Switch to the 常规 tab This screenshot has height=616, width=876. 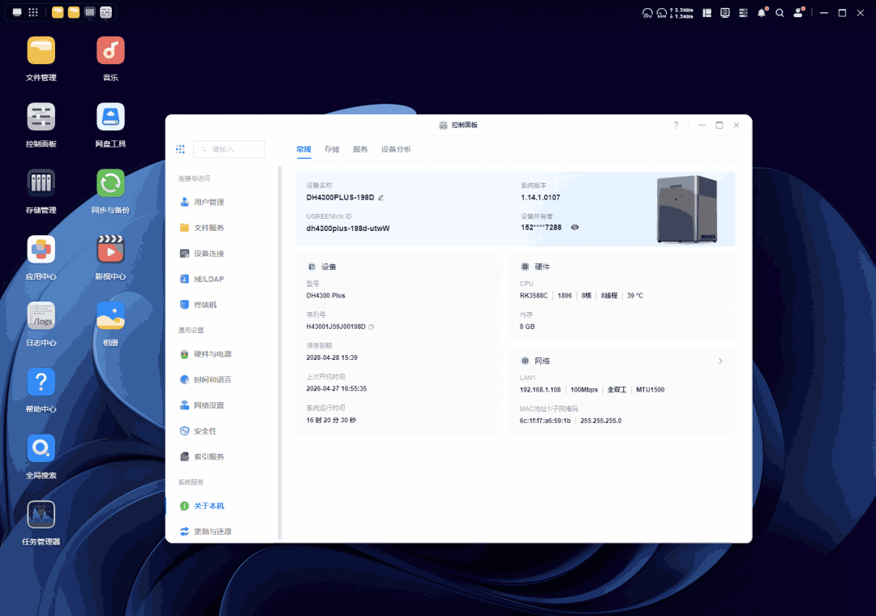click(303, 149)
